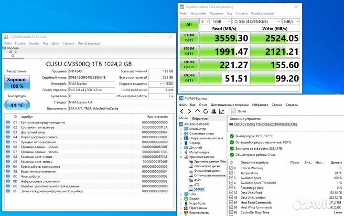344x216 pixels.
Task: Open Избранное menu in AIDA64 menu bar
Action: [260, 105]
